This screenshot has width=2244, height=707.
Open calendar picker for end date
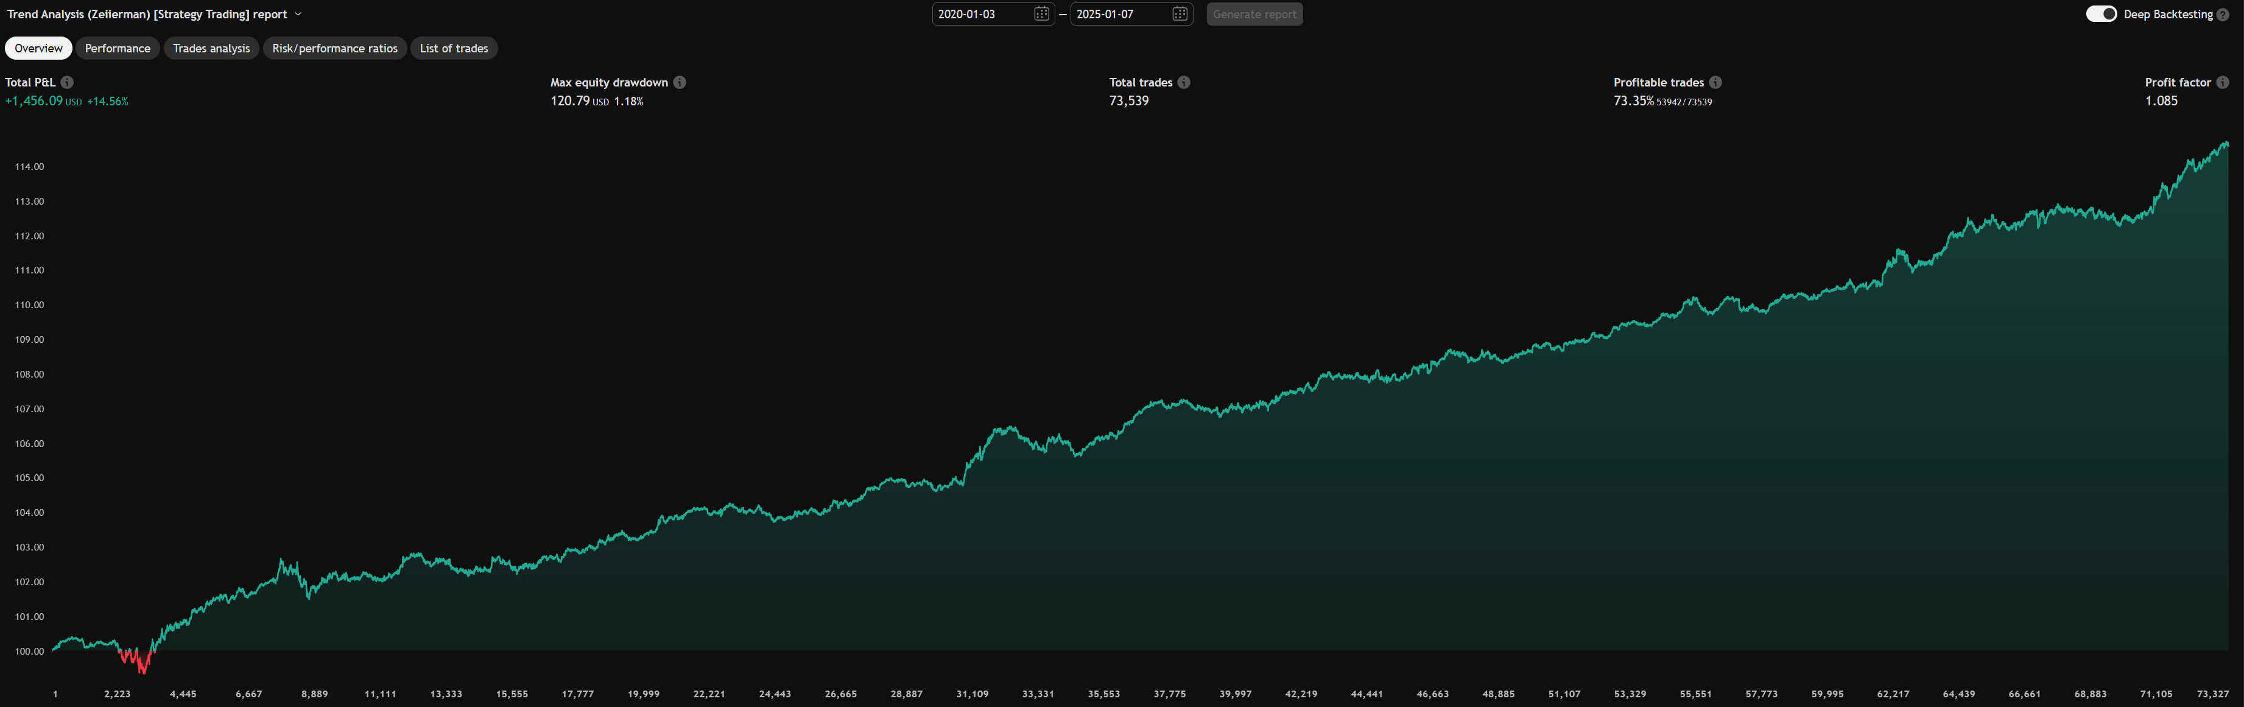[x=1180, y=14]
